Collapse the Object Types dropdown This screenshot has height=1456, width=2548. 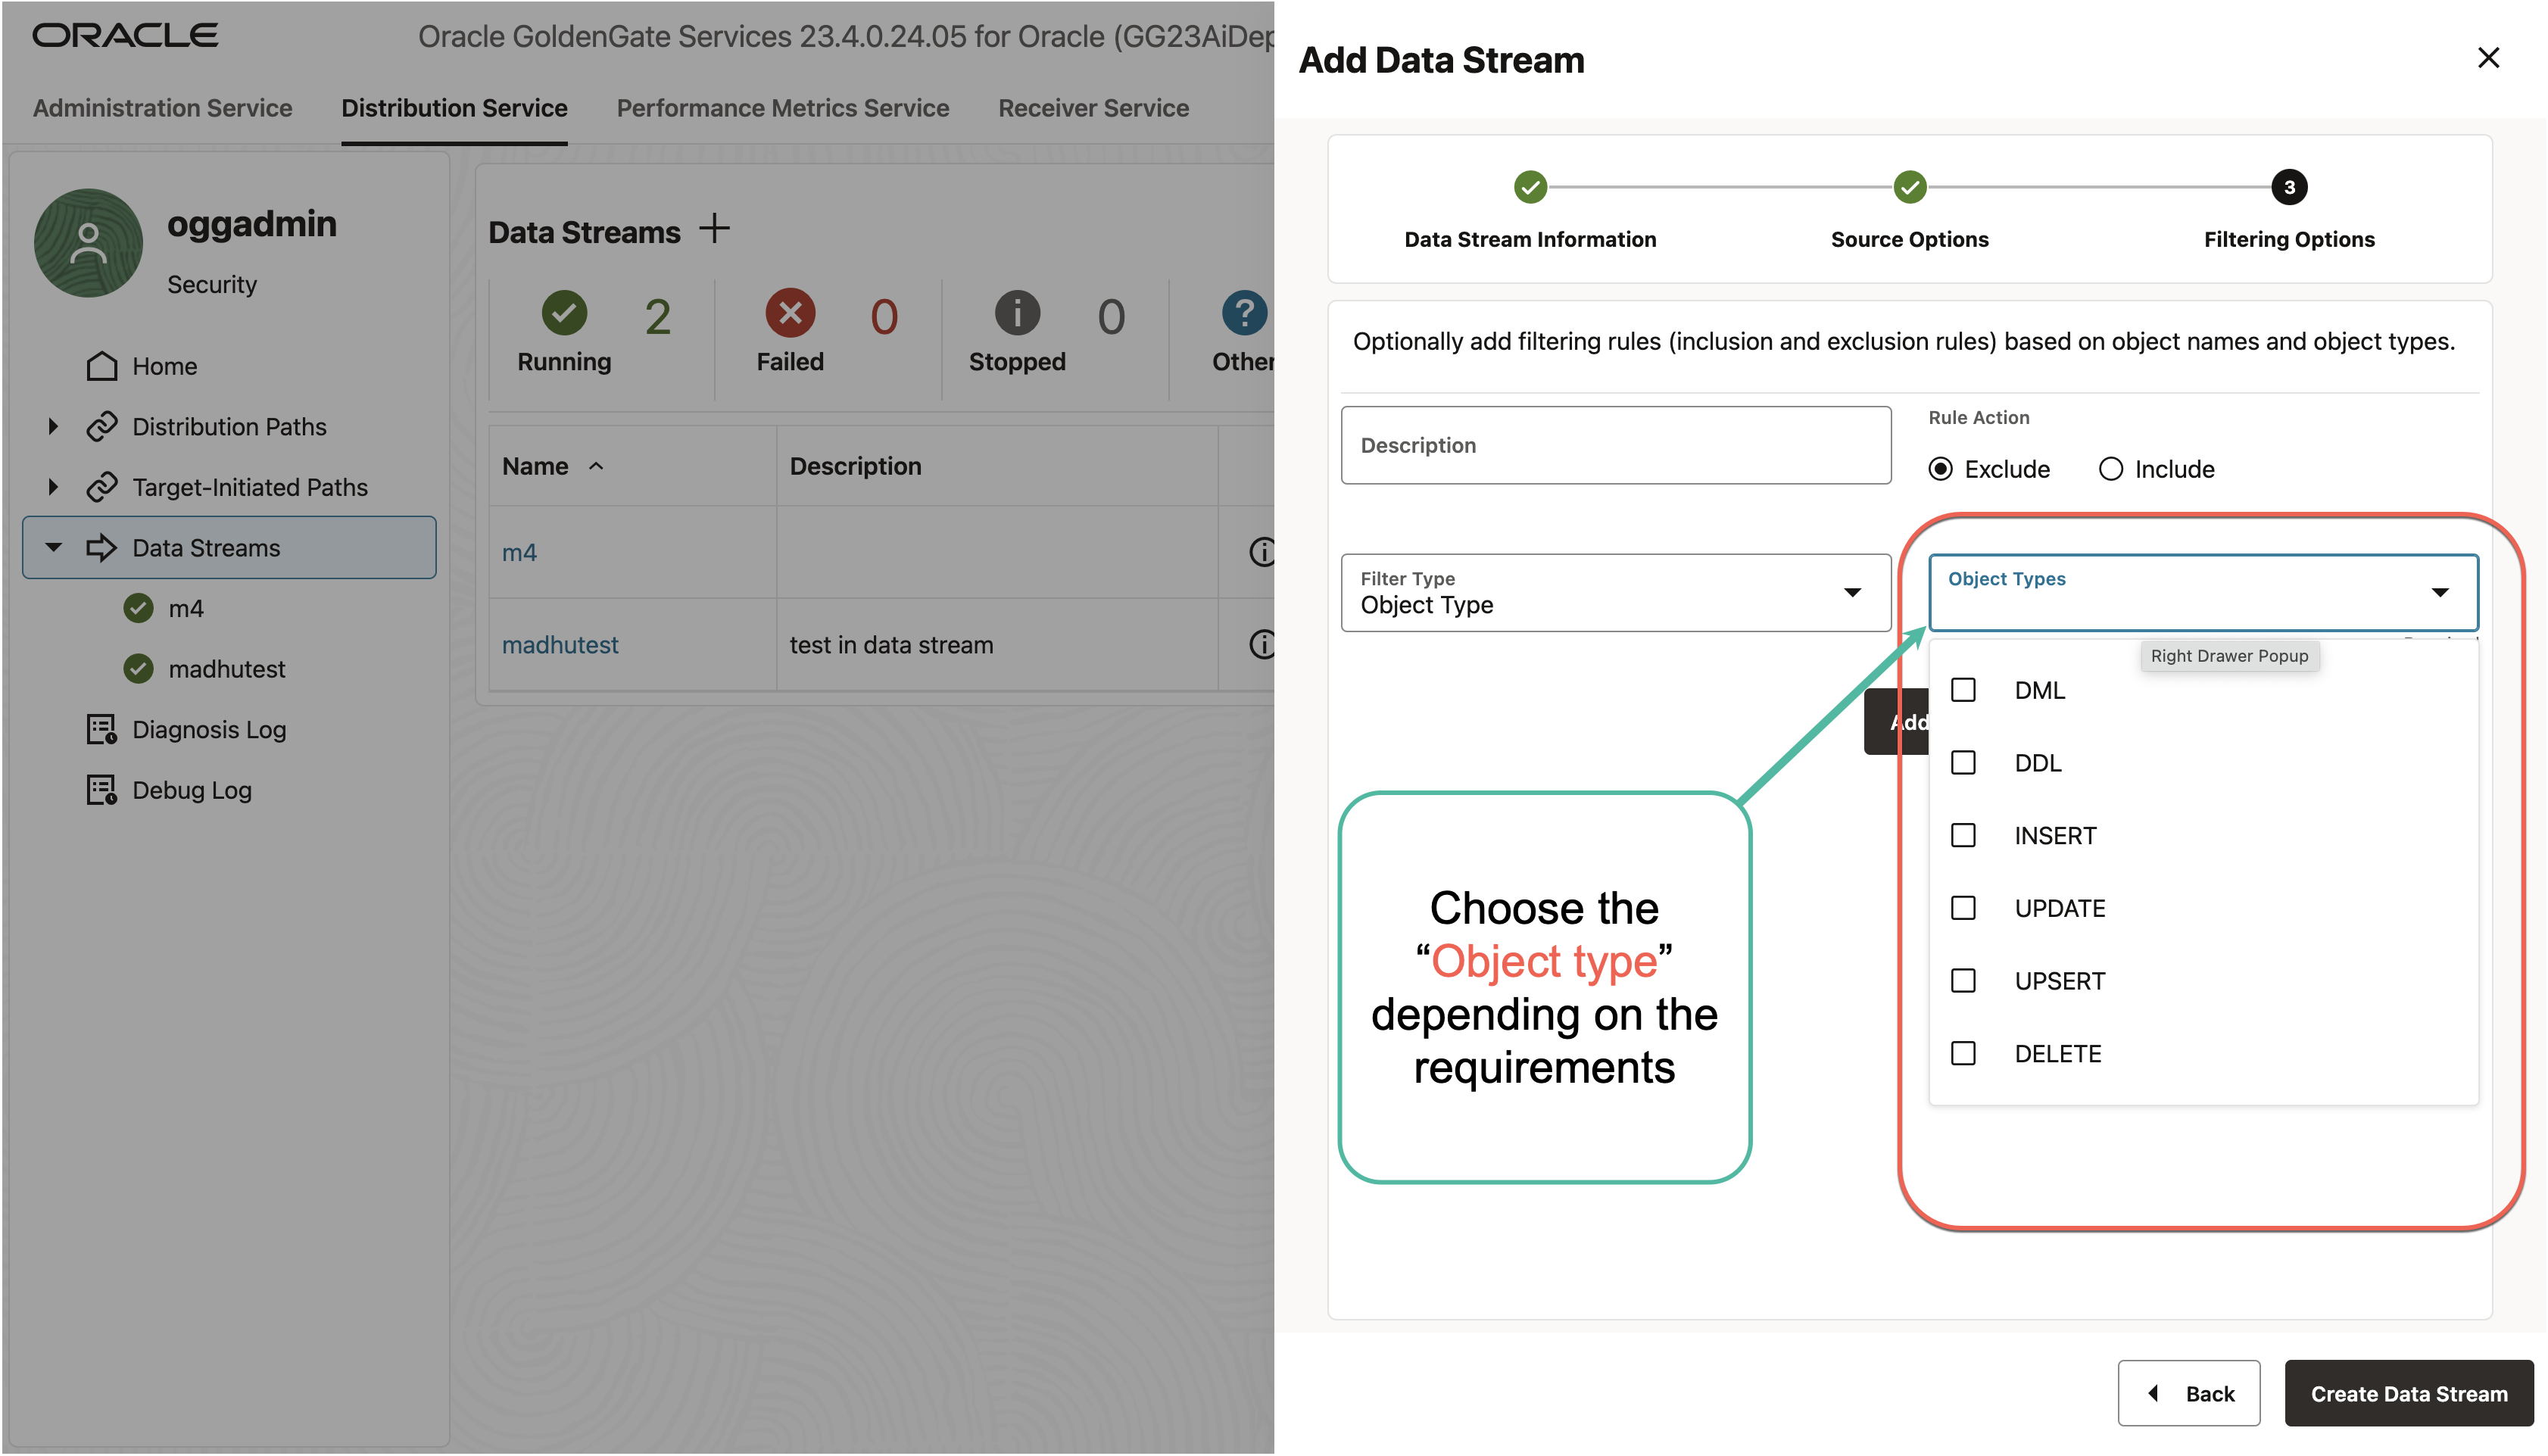(2441, 592)
